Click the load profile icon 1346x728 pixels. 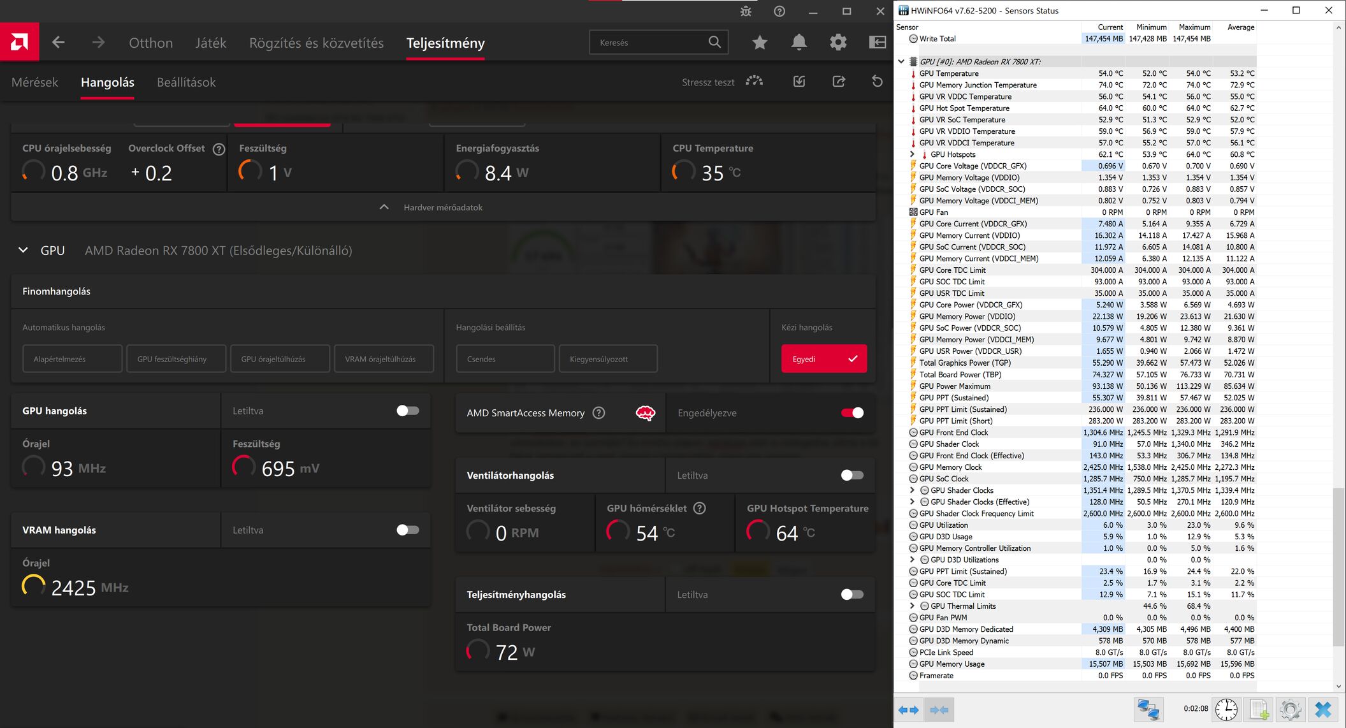coord(799,82)
